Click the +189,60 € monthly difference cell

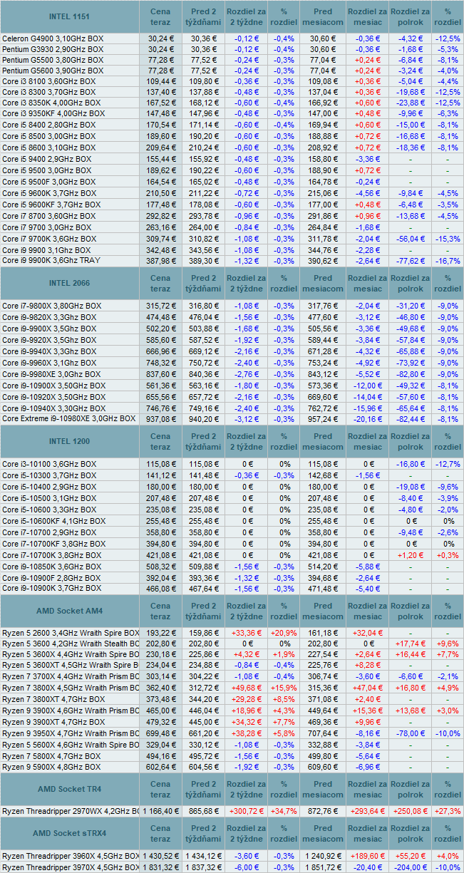(368, 855)
